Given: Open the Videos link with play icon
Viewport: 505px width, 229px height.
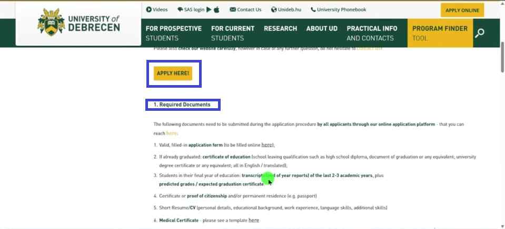Looking at the screenshot, I should point(157,9).
